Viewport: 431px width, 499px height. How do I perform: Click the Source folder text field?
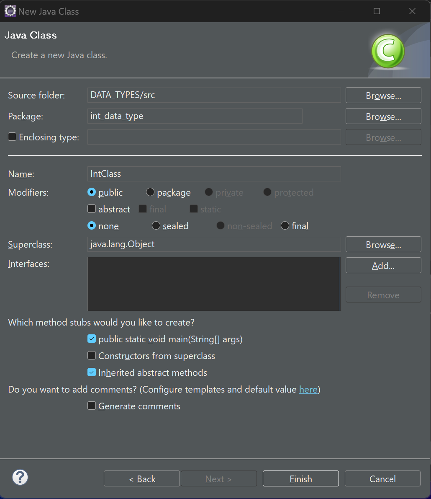tap(214, 95)
